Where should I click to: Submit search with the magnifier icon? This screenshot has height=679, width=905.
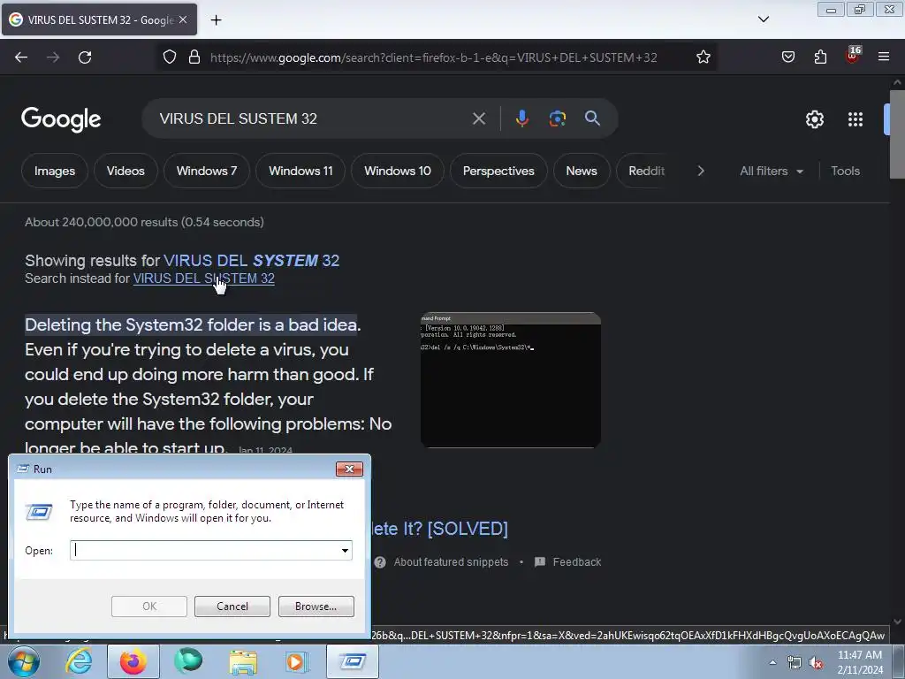pos(592,118)
